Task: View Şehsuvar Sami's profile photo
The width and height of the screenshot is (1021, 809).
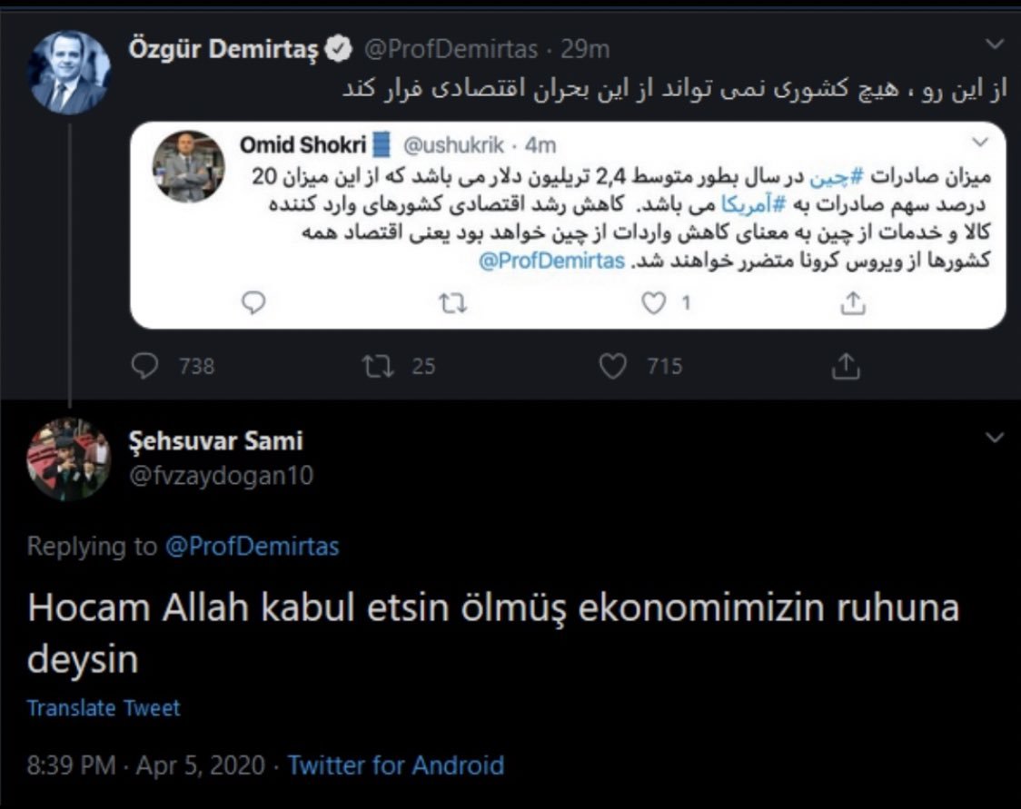Action: click(x=69, y=459)
